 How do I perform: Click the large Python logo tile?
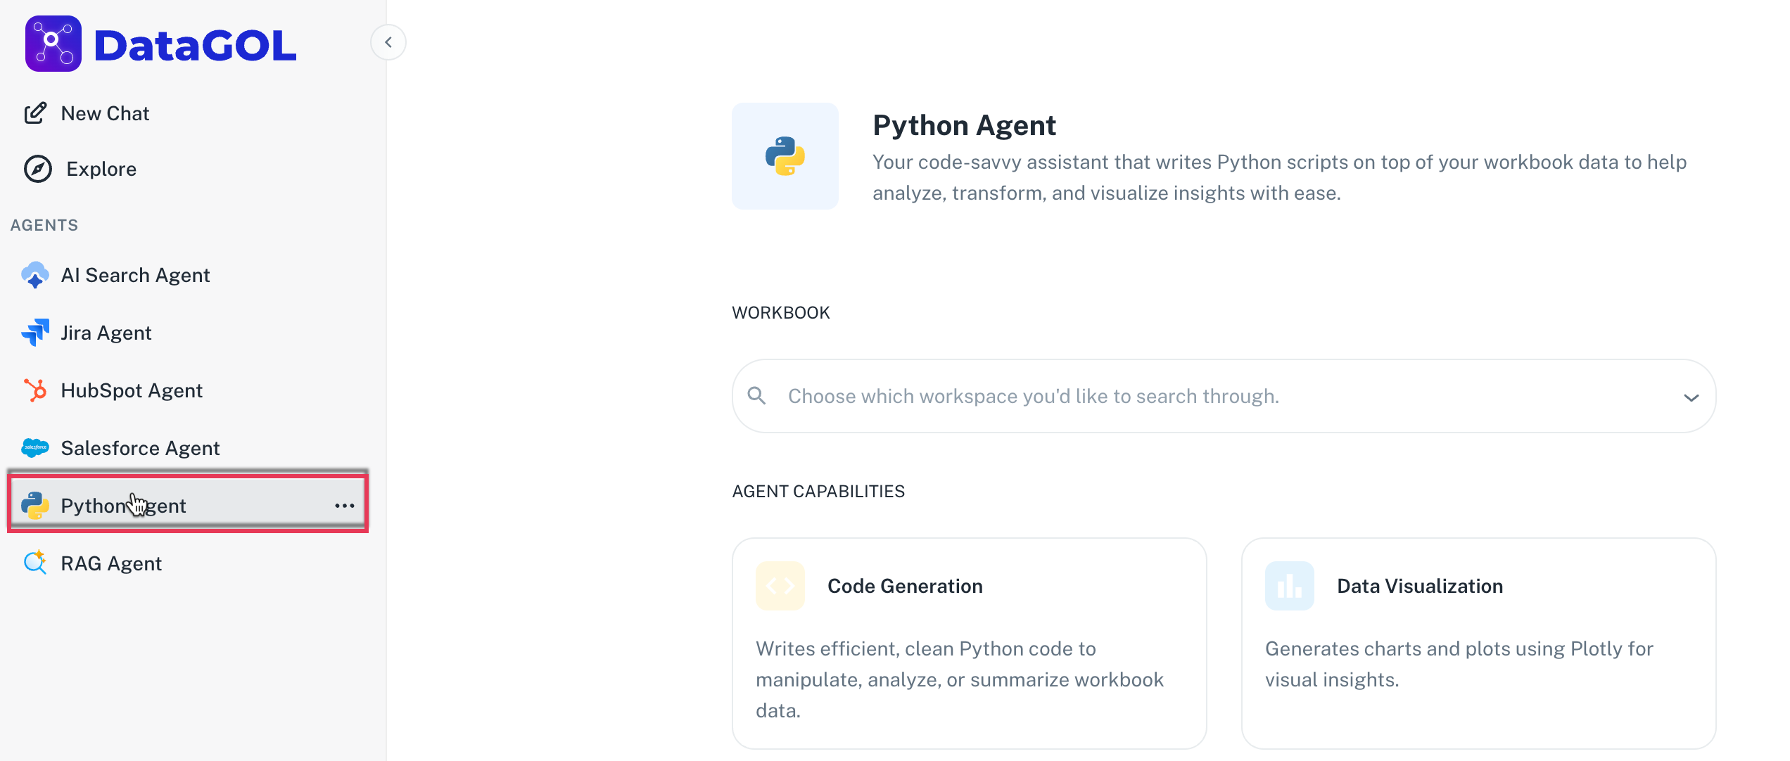[785, 156]
